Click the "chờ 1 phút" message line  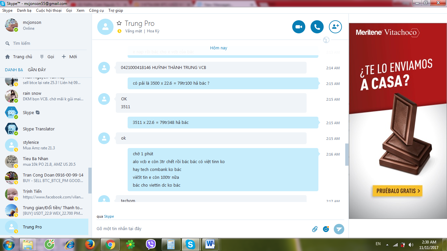point(143,154)
